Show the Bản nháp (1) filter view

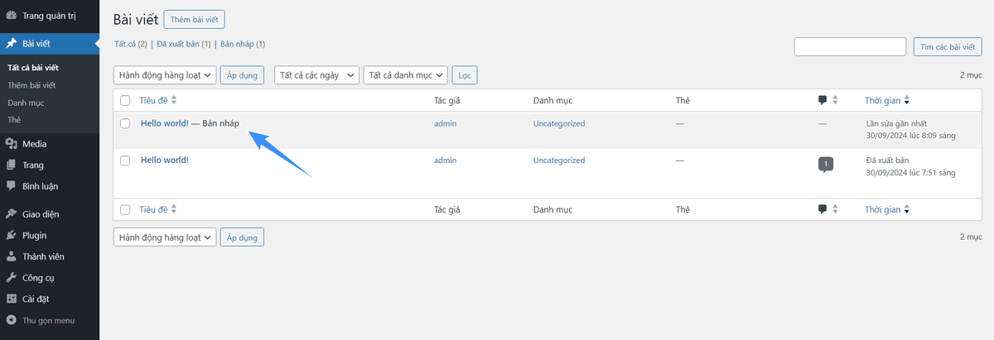tap(243, 43)
